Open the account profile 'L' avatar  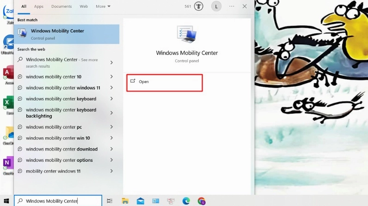tap(216, 6)
